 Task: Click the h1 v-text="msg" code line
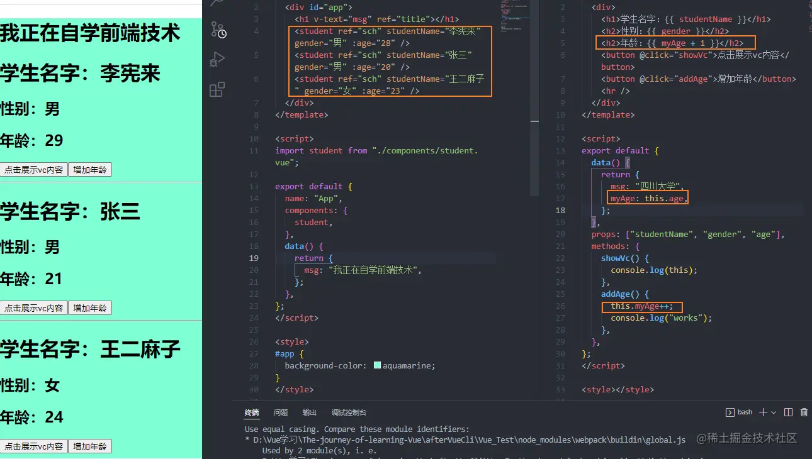[376, 19]
